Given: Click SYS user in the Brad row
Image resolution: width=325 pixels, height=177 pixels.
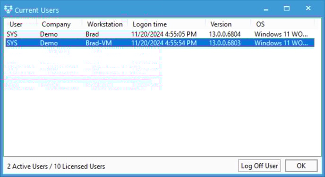Looking at the screenshot, I should tap(12, 34).
